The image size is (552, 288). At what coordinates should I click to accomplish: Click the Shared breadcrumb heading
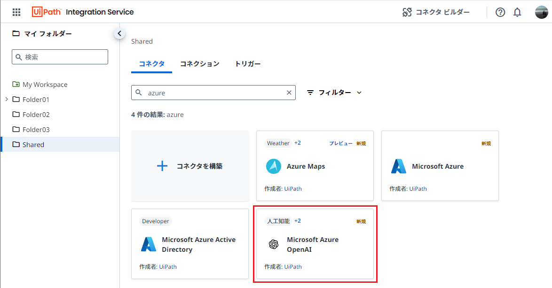click(x=142, y=41)
